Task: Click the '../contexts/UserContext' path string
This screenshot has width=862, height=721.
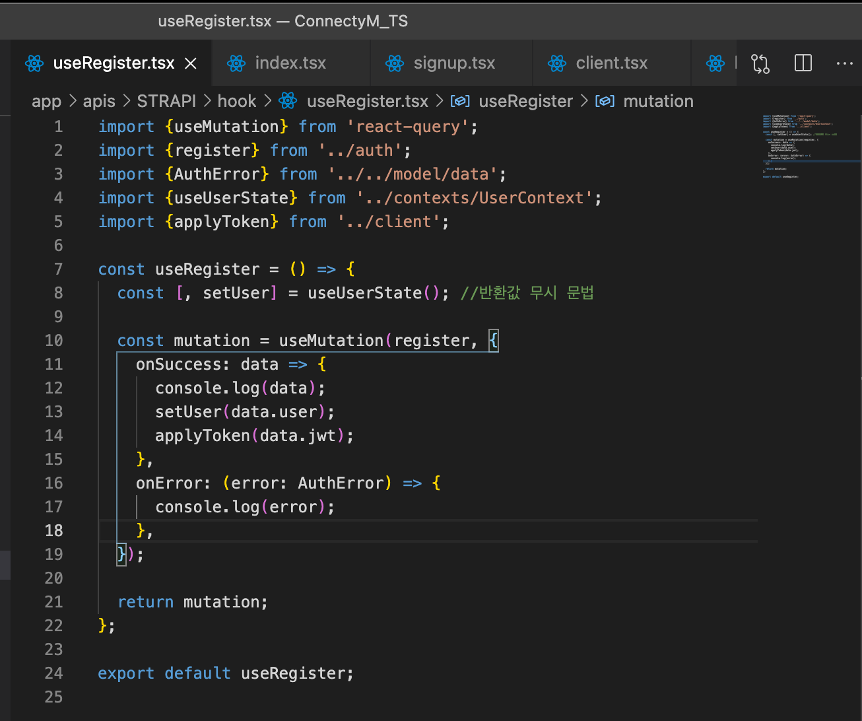Action: click(x=474, y=198)
